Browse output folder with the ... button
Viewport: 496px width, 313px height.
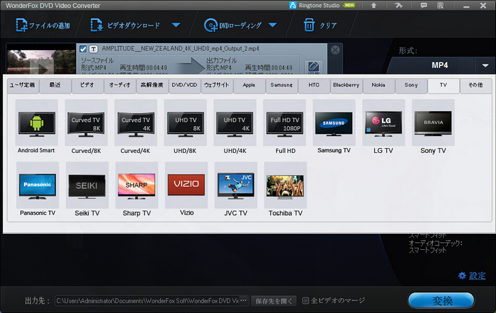[244, 301]
